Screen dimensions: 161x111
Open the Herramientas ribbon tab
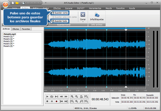[95, 8]
